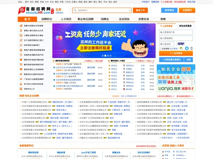This screenshot has width=213, height=159.
Task: Click the electrical/power/environment category icon
Action: click(x=21, y=84)
